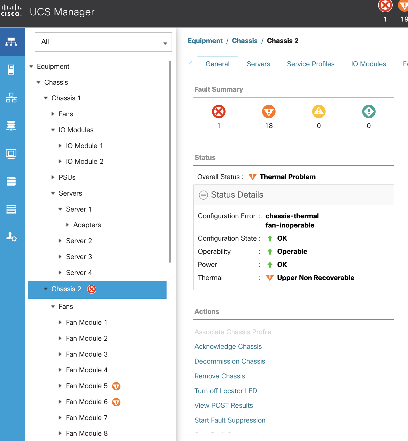The width and height of the screenshot is (408, 441).
Task: Click the tab-scroll left arrow
Action: tap(191, 64)
